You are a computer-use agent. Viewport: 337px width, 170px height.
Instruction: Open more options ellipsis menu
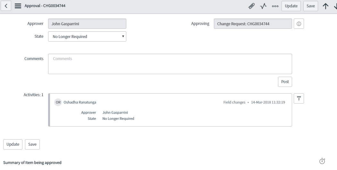pyautogui.click(x=275, y=6)
